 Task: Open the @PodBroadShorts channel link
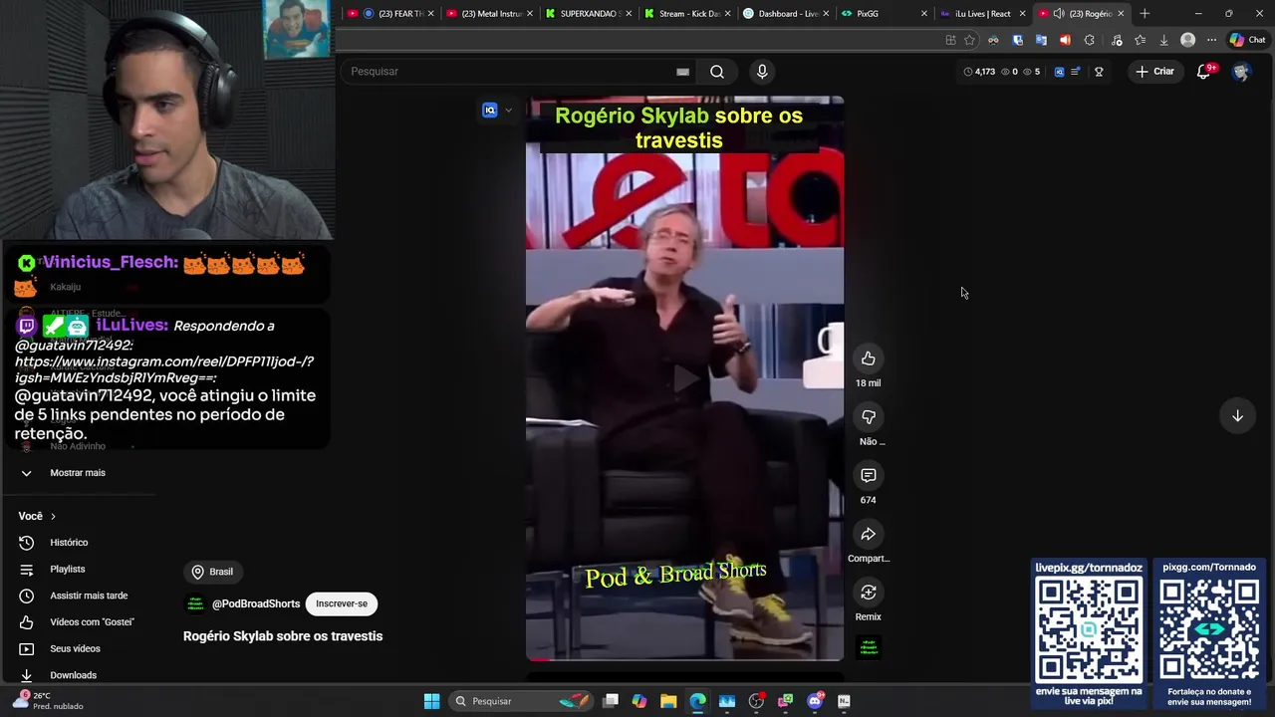[x=256, y=603]
